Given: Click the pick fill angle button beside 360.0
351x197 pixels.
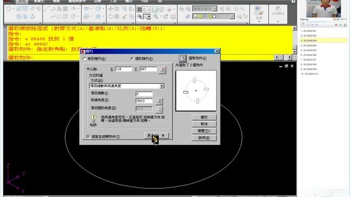Looking at the screenshot, I should tap(159, 101).
